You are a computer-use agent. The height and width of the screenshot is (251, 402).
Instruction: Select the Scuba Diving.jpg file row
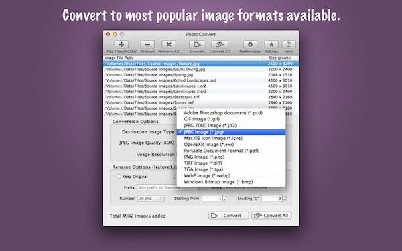point(201,69)
